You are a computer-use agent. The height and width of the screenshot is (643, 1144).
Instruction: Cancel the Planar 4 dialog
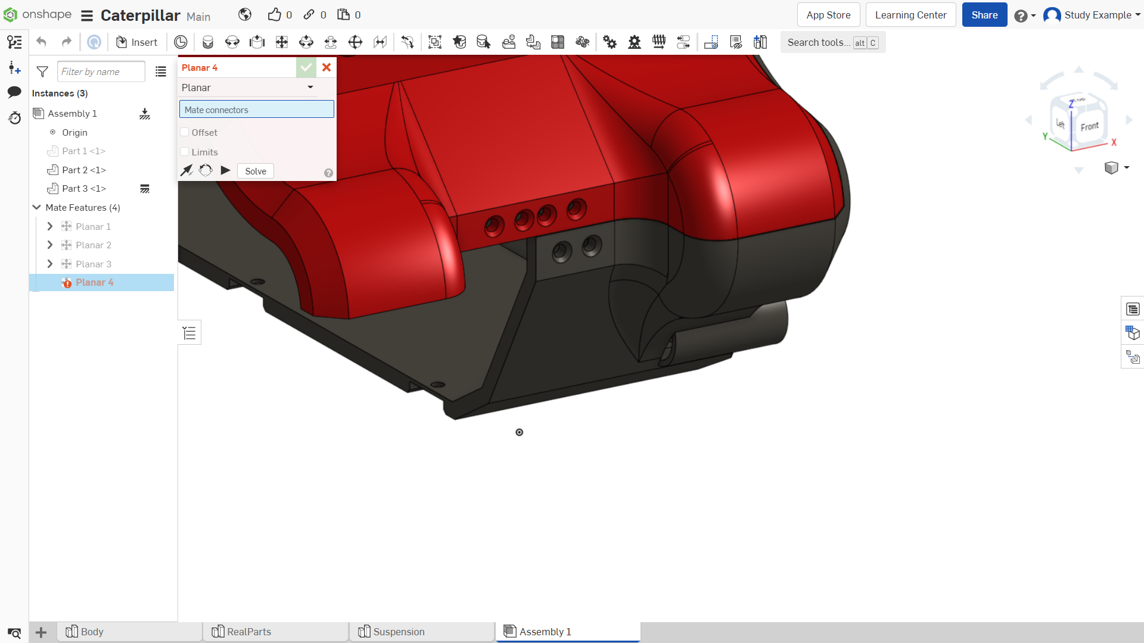pos(327,68)
